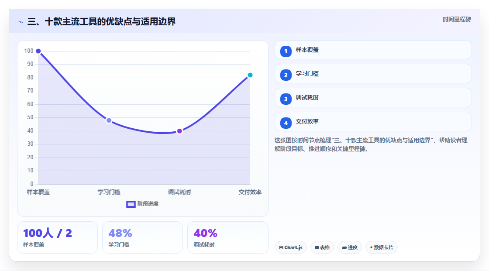Open the 100人 / 2 样本覆盖 stat card
Viewport: 489px width, 271px height.
click(57, 237)
